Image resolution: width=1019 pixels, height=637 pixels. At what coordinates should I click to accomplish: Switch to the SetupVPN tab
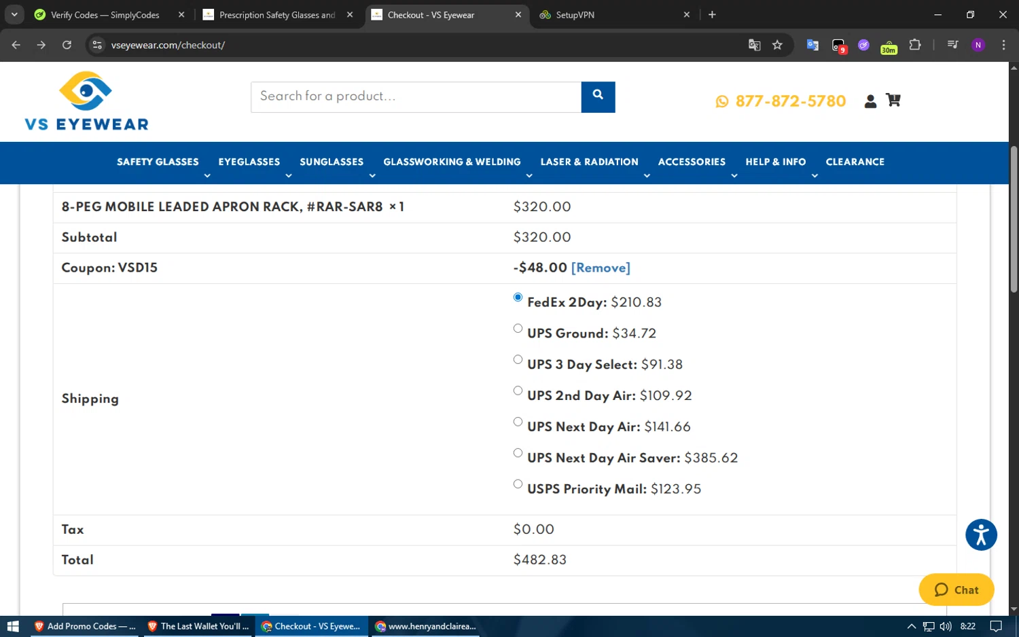[575, 15]
